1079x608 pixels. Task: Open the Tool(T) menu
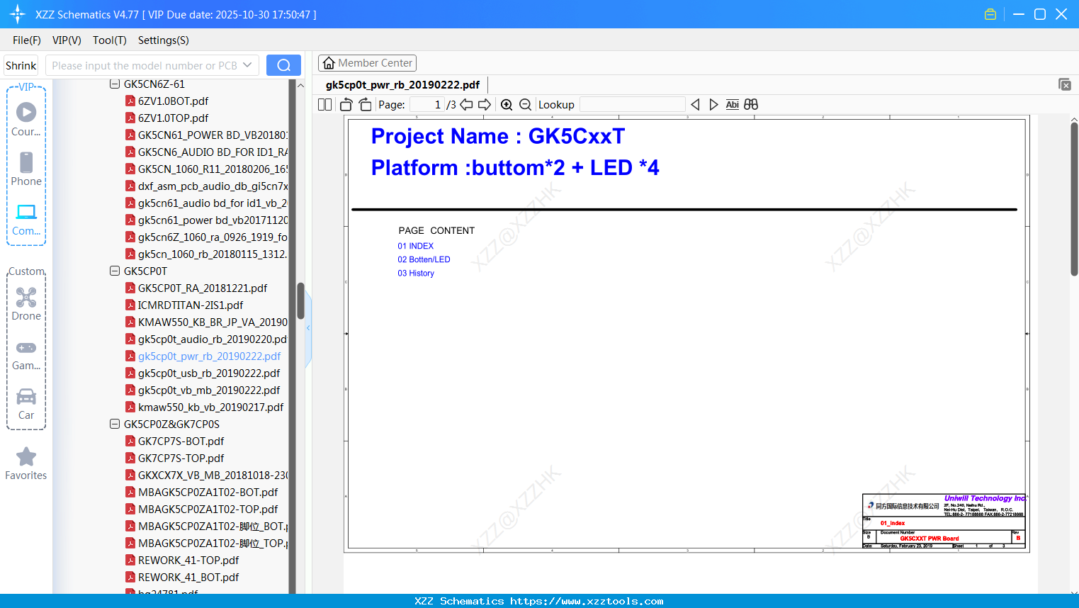point(110,40)
